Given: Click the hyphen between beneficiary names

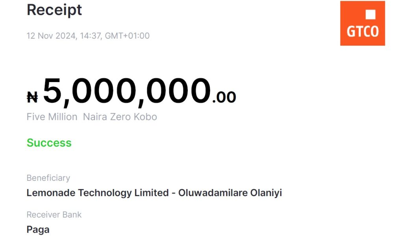Looking at the screenshot, I should (174, 193).
